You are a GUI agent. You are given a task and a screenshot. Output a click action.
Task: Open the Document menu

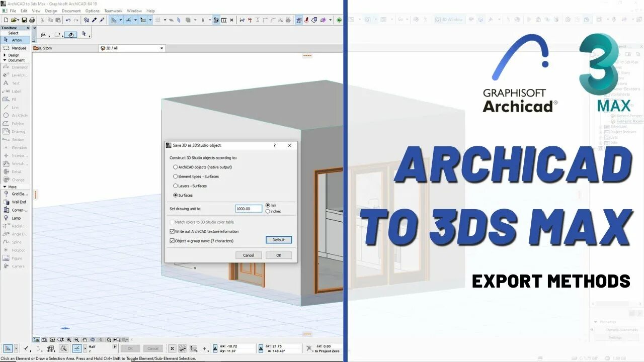click(71, 11)
